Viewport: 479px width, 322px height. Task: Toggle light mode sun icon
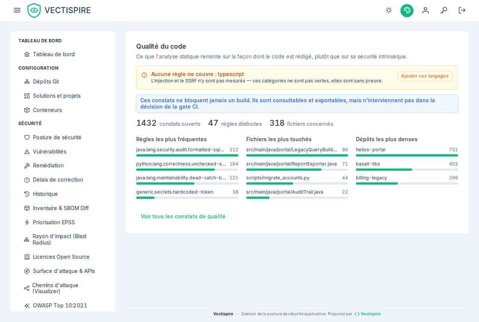pyautogui.click(x=389, y=10)
